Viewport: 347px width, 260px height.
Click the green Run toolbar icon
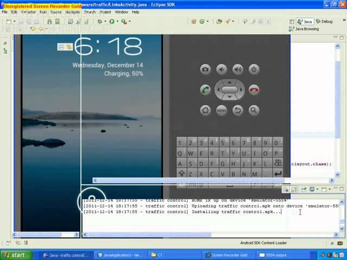tap(112, 22)
